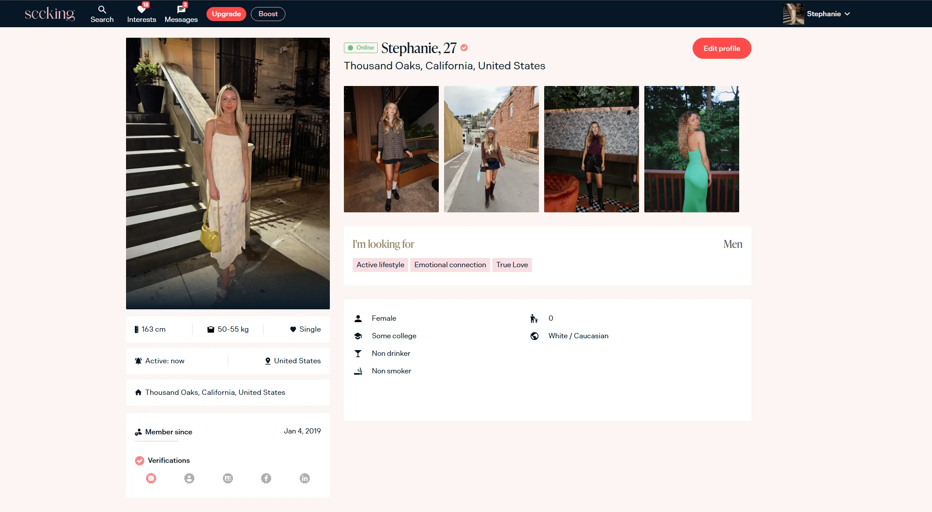This screenshot has height=512, width=932.
Task: Open the plaid blazer photo thumbnail
Action: point(391,149)
